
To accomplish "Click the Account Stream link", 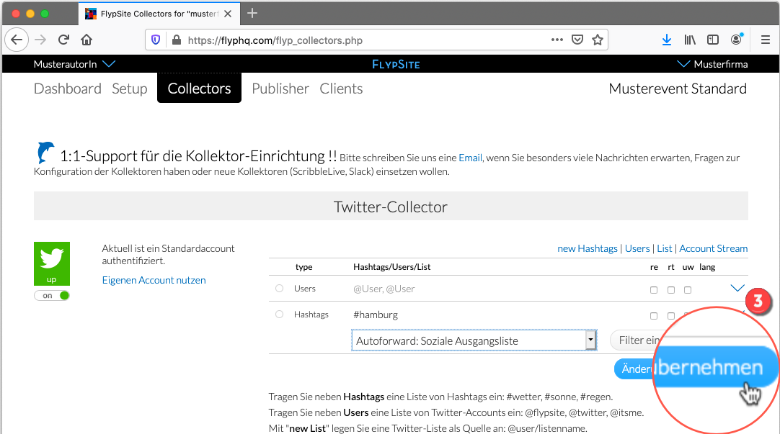I will pyautogui.click(x=714, y=248).
